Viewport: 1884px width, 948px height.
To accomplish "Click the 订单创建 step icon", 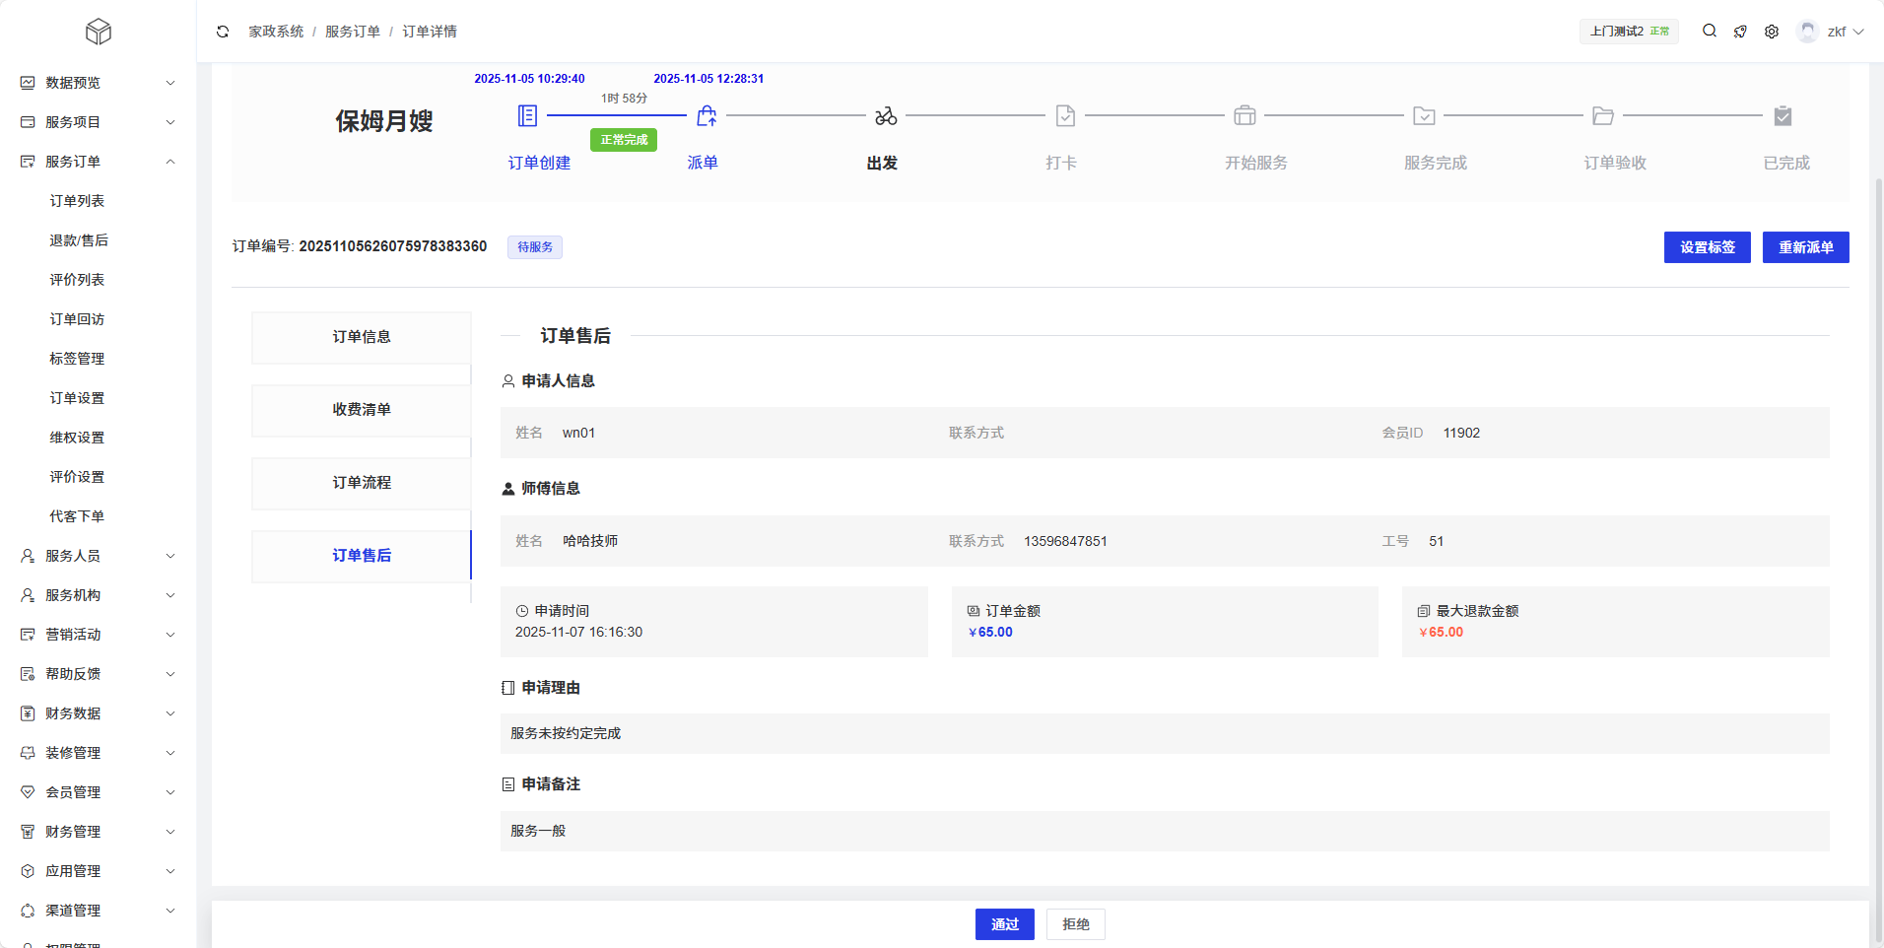I will point(528,116).
